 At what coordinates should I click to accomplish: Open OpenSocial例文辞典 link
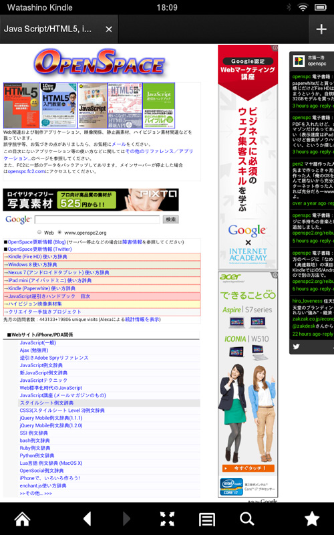41,471
